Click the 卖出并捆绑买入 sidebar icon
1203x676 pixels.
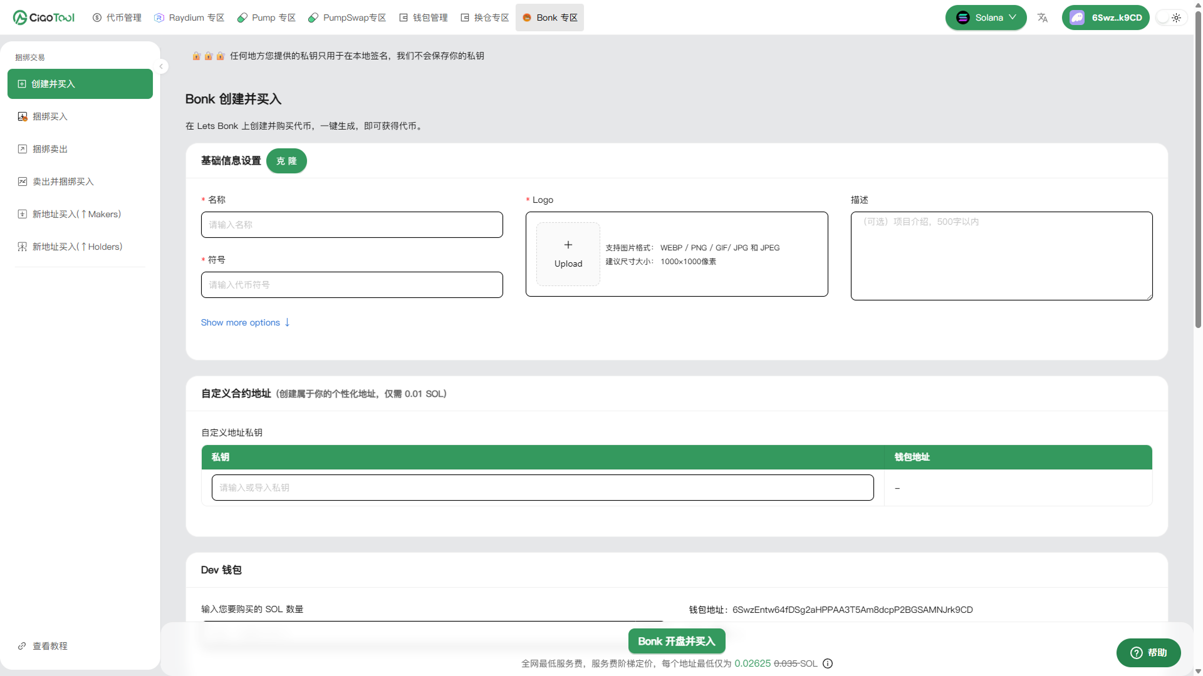point(23,182)
